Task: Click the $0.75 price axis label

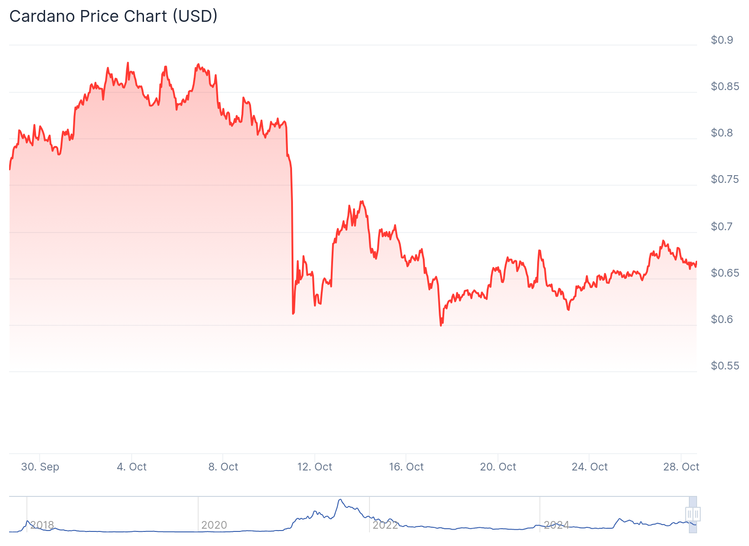Action: point(725,179)
